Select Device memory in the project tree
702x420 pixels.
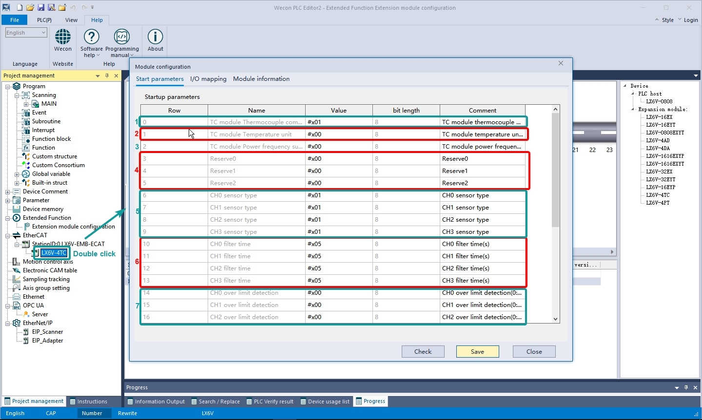(x=43, y=209)
